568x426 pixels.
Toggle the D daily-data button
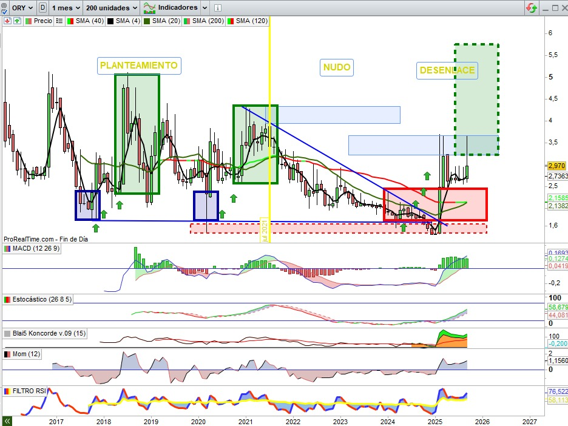[42, 8]
